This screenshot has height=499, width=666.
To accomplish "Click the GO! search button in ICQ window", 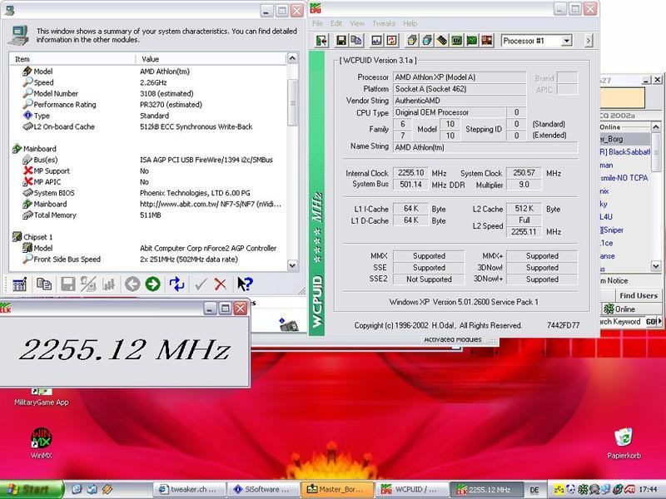I will pos(652,322).
